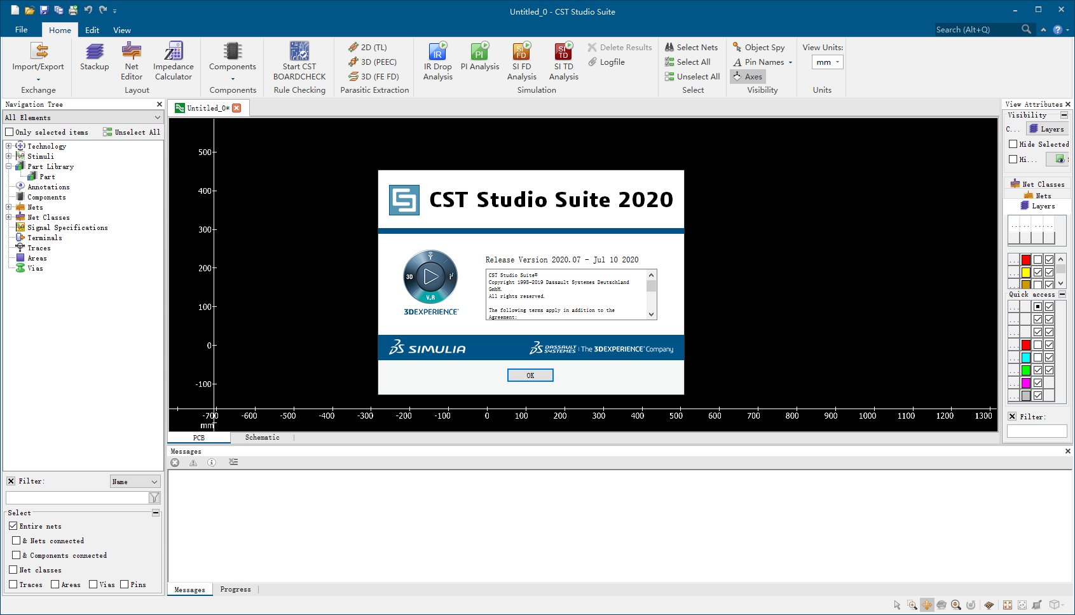The height and width of the screenshot is (615, 1075).
Task: Click Layers button in Visibility section
Action: click(1046, 129)
